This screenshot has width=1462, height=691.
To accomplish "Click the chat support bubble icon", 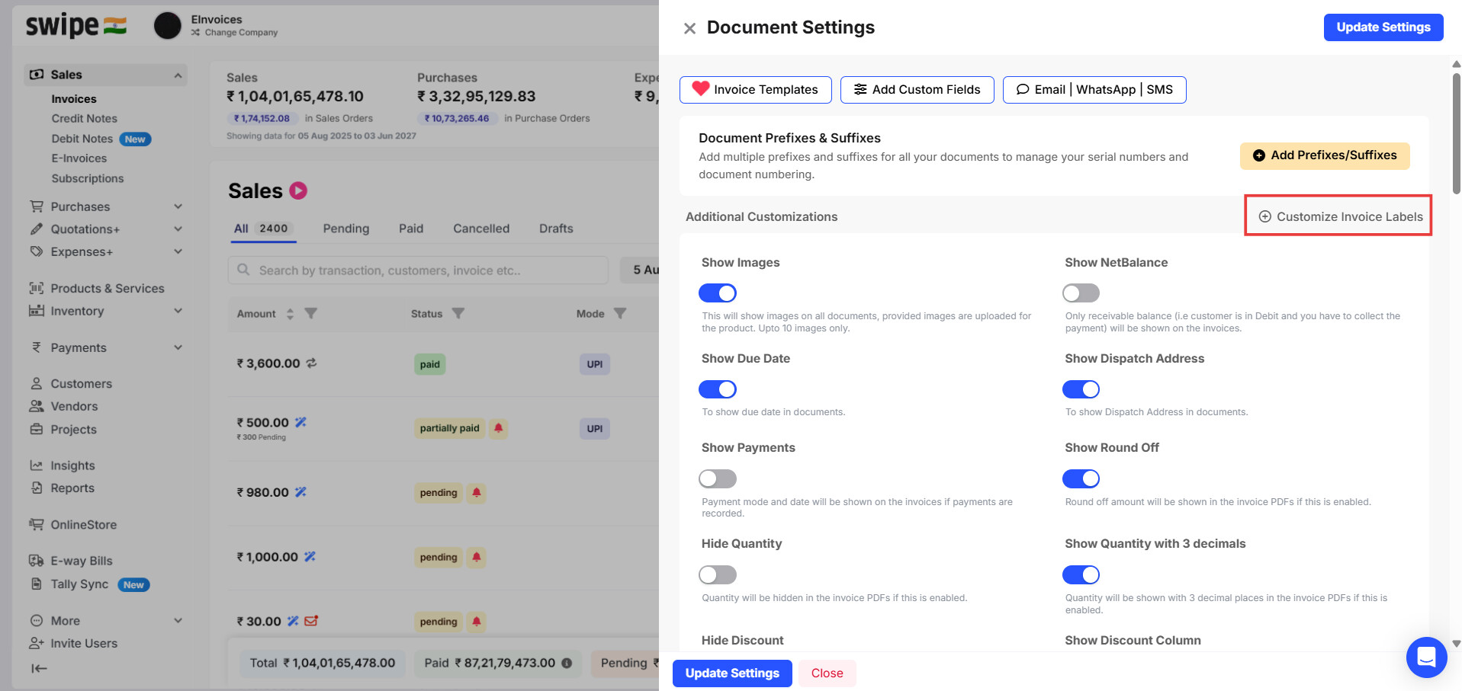I will point(1425,656).
